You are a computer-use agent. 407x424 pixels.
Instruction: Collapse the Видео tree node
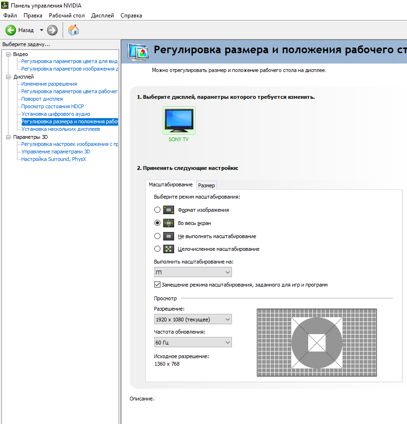click(8, 54)
